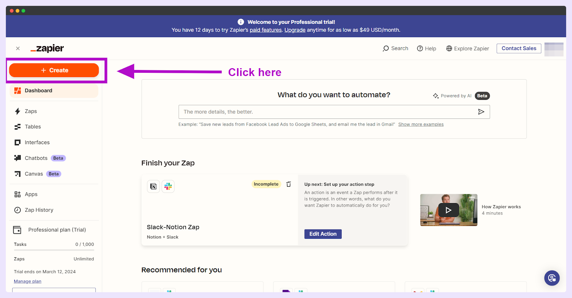
Task: Play the How Zapier works video
Action: pos(449,210)
